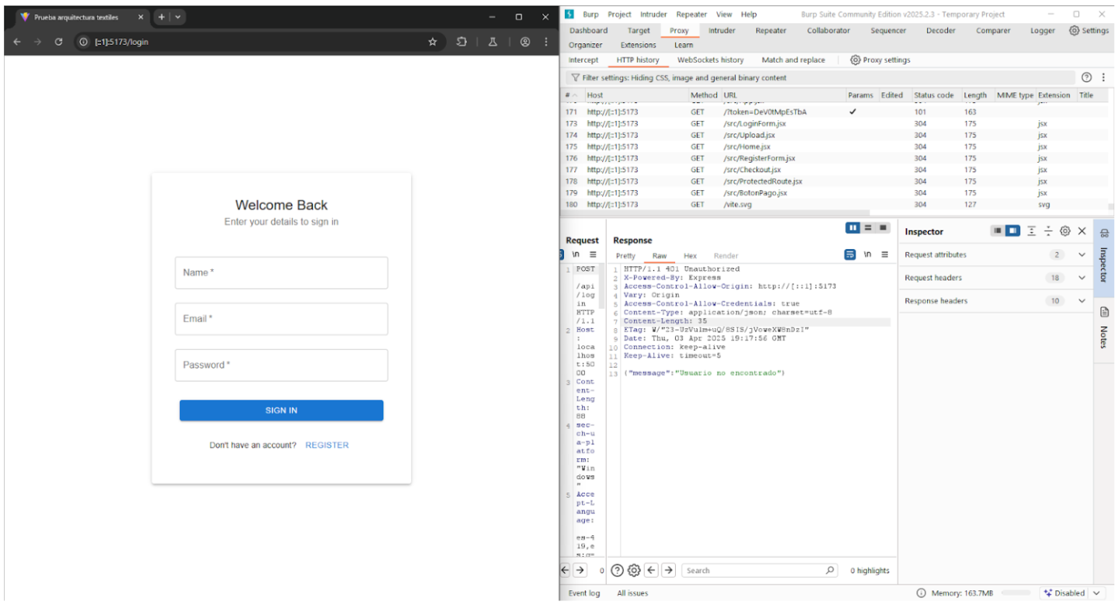Viewport: 1118px width, 605px height.
Task: Open the Chrome Labs flask icon
Action: click(492, 42)
